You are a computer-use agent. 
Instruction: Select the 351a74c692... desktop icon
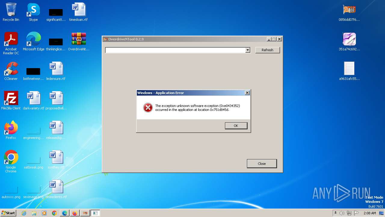tap(349, 42)
